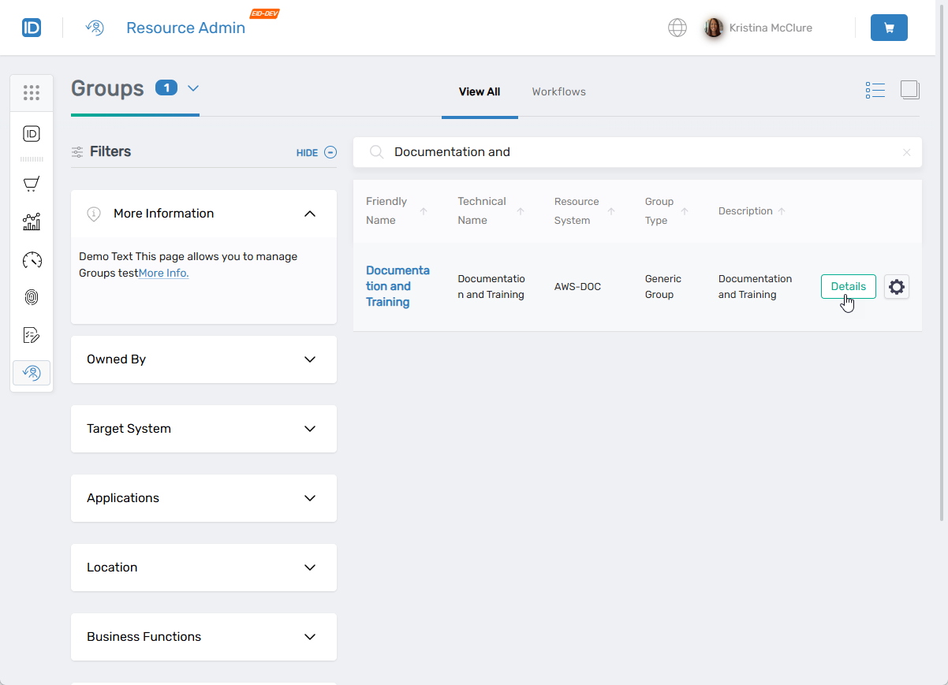This screenshot has height=685, width=948.
Task: Open group settings via the gear icon
Action: click(x=896, y=286)
